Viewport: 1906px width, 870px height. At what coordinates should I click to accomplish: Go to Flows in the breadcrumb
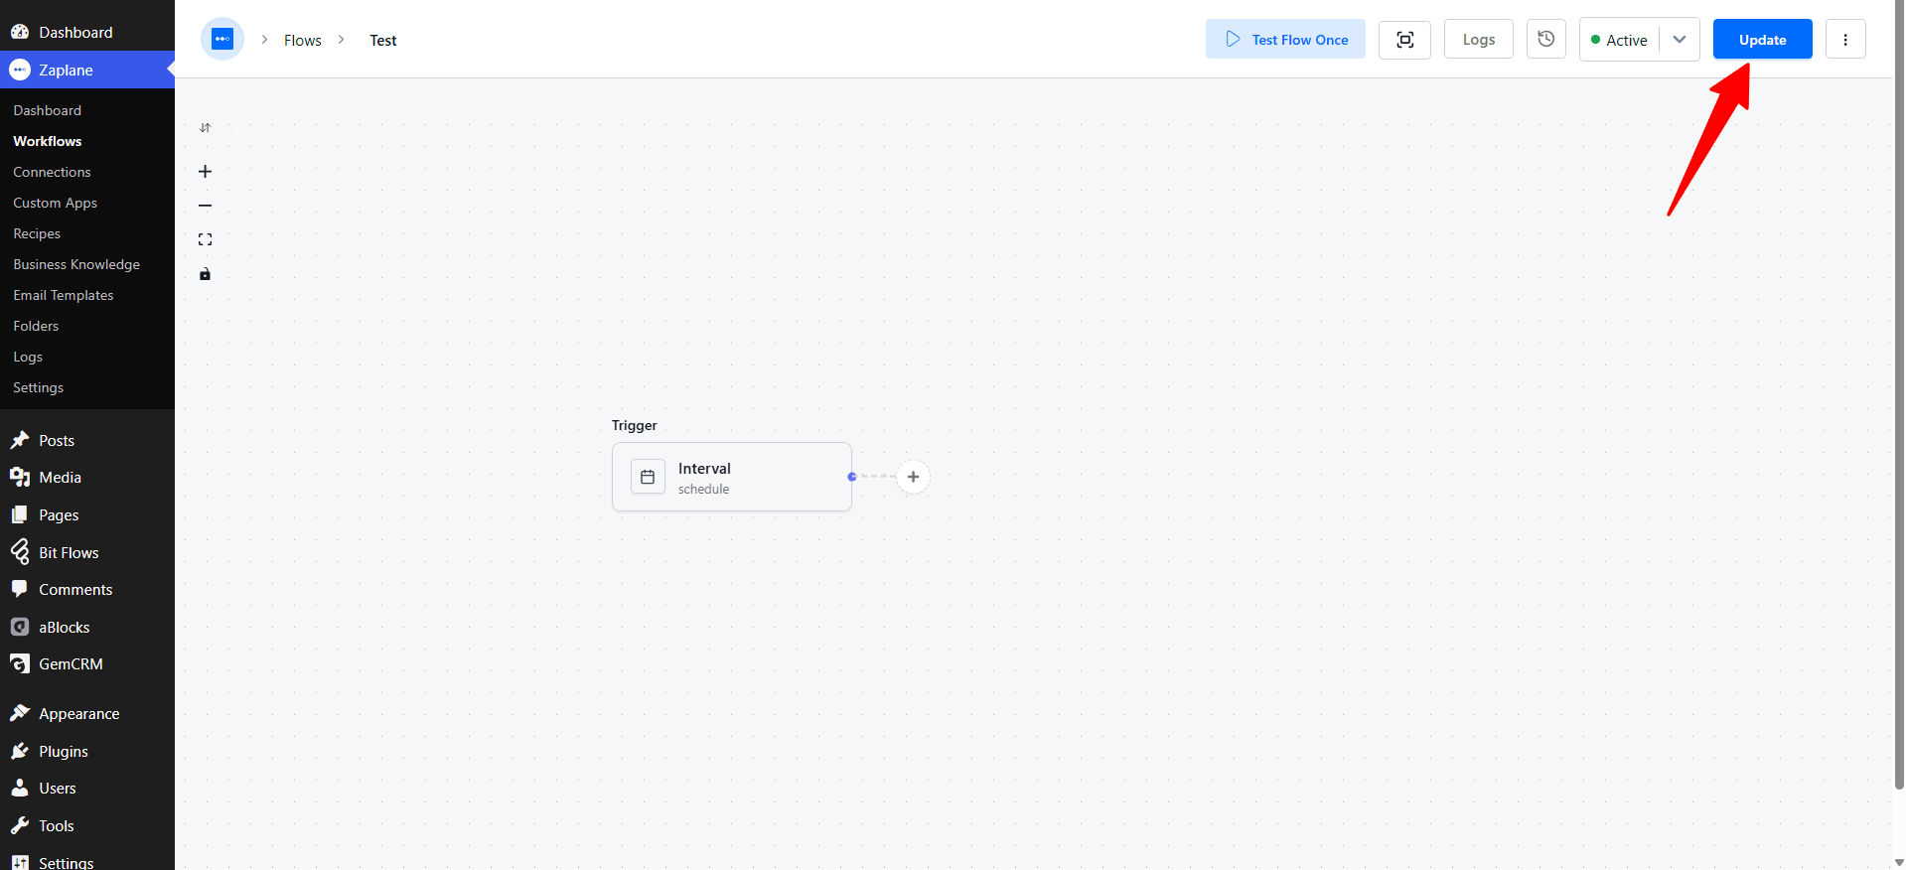[303, 41]
